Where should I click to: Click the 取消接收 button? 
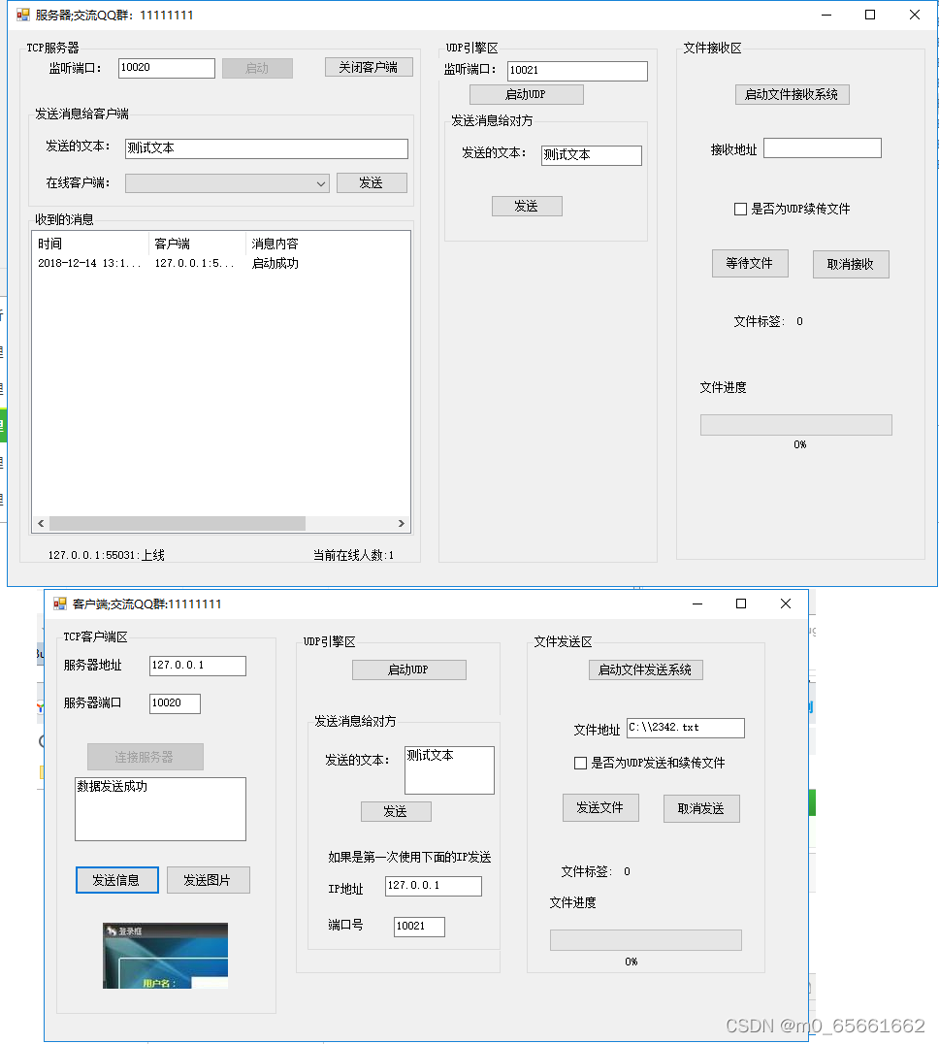(x=851, y=263)
